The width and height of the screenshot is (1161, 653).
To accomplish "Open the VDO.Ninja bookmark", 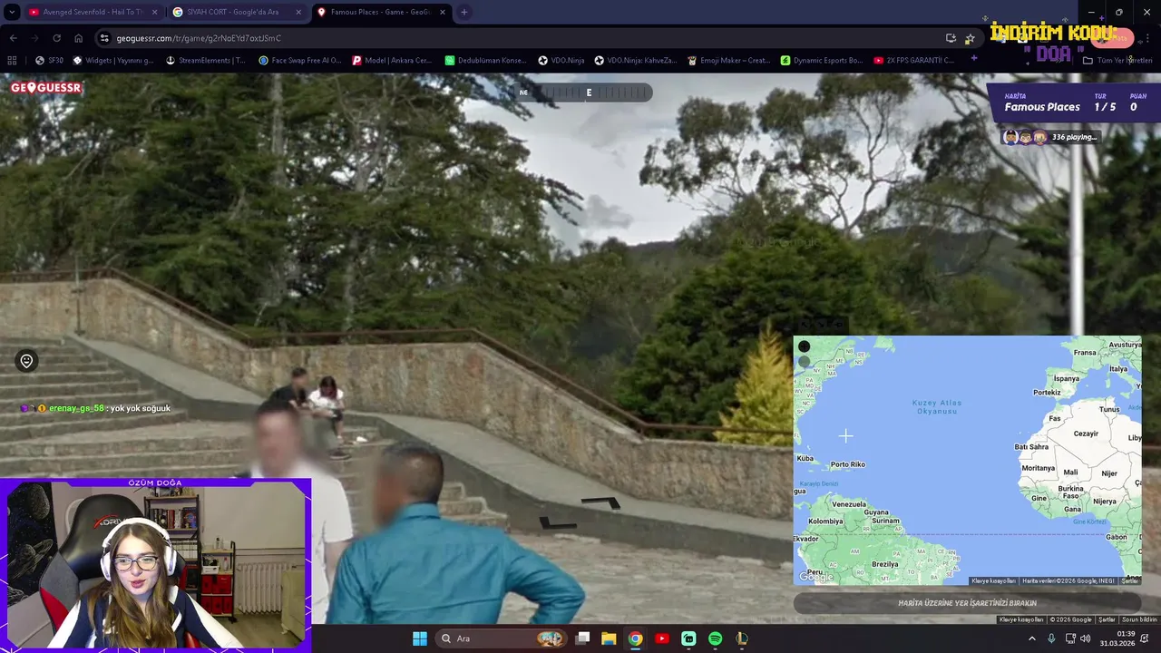I will click(561, 61).
